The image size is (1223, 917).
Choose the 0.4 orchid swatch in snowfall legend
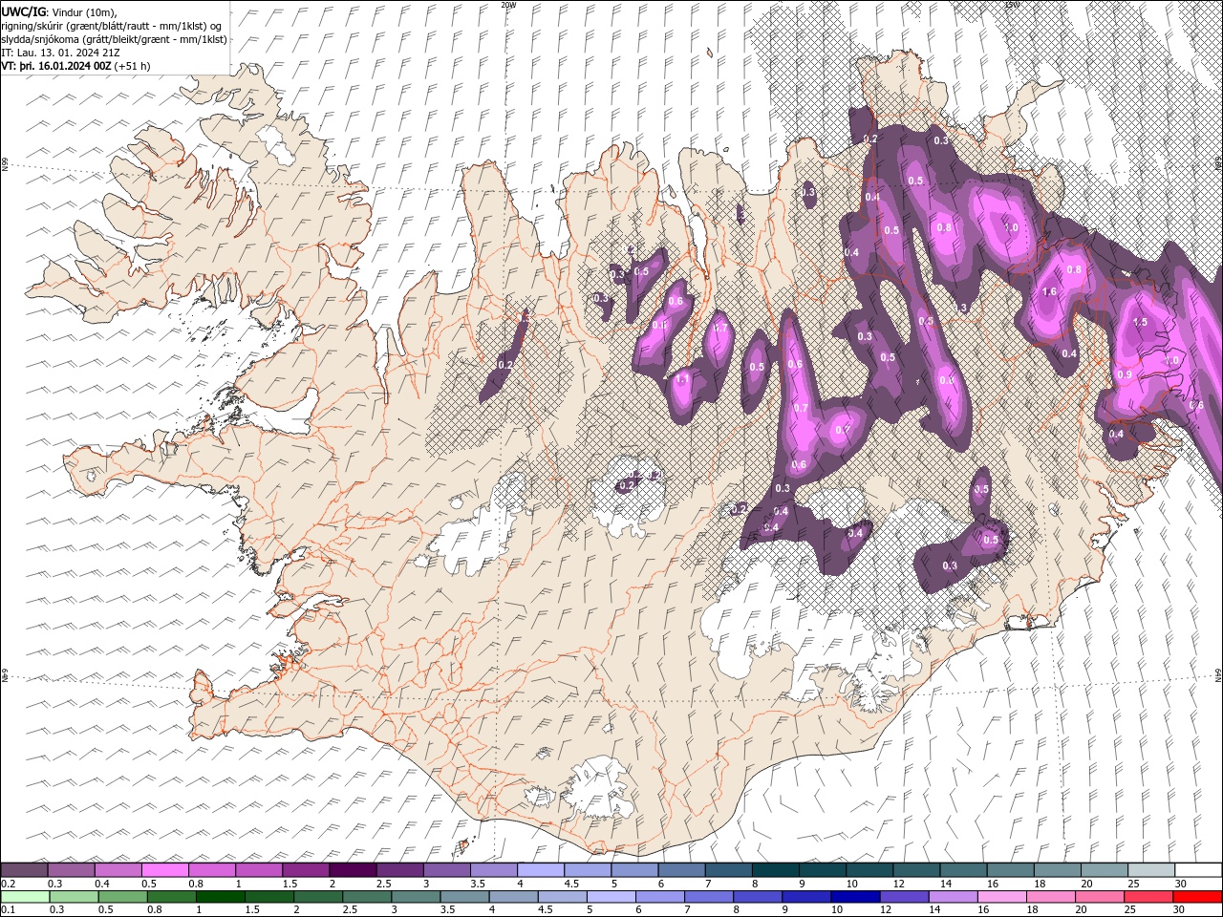tap(118, 870)
